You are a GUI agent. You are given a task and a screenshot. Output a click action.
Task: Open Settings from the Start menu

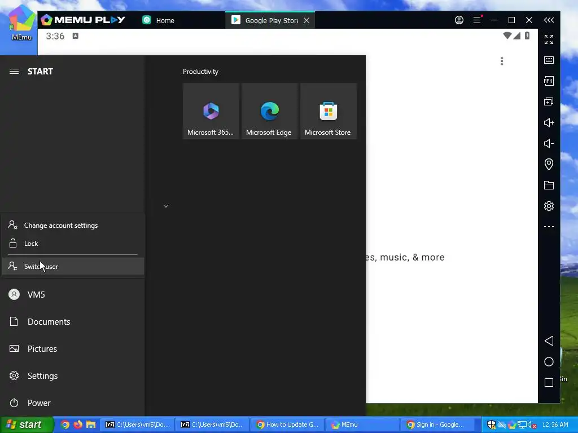point(73,376)
